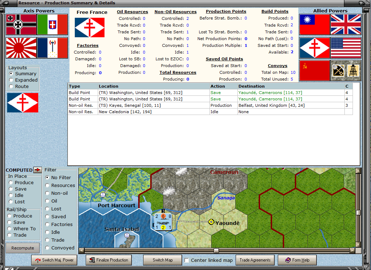The width and height of the screenshot is (371, 270).
Task: Click map scrollbar down arrow
Action: [x=358, y=245]
